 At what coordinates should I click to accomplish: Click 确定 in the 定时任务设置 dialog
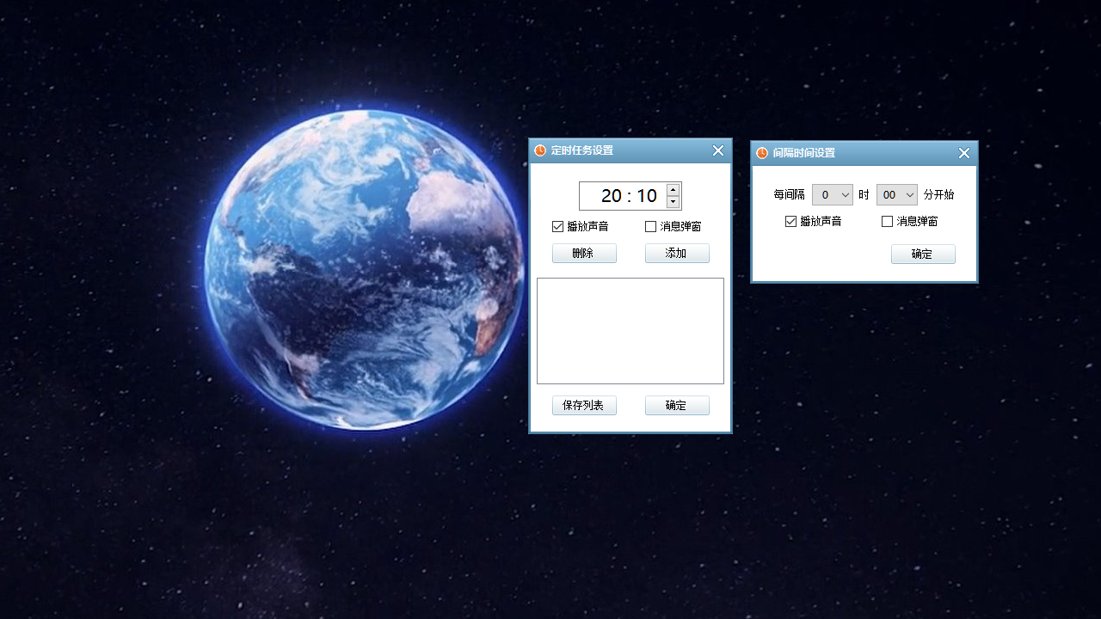click(x=677, y=405)
